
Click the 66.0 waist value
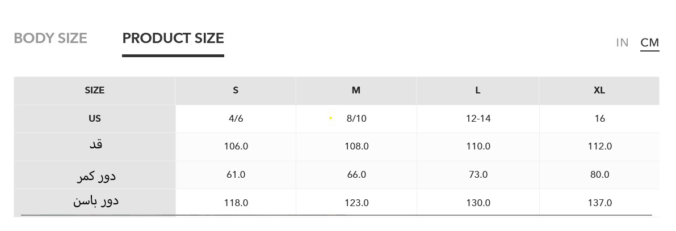(x=356, y=175)
